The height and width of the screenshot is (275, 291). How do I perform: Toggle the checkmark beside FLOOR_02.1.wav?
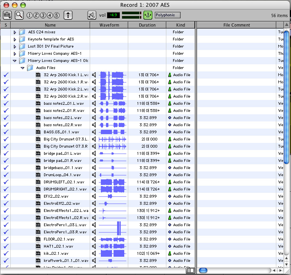pos(6,239)
